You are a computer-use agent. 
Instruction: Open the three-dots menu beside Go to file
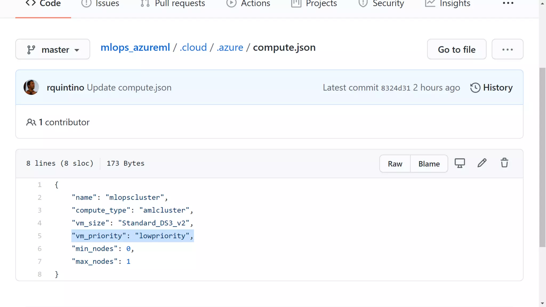[x=507, y=49]
